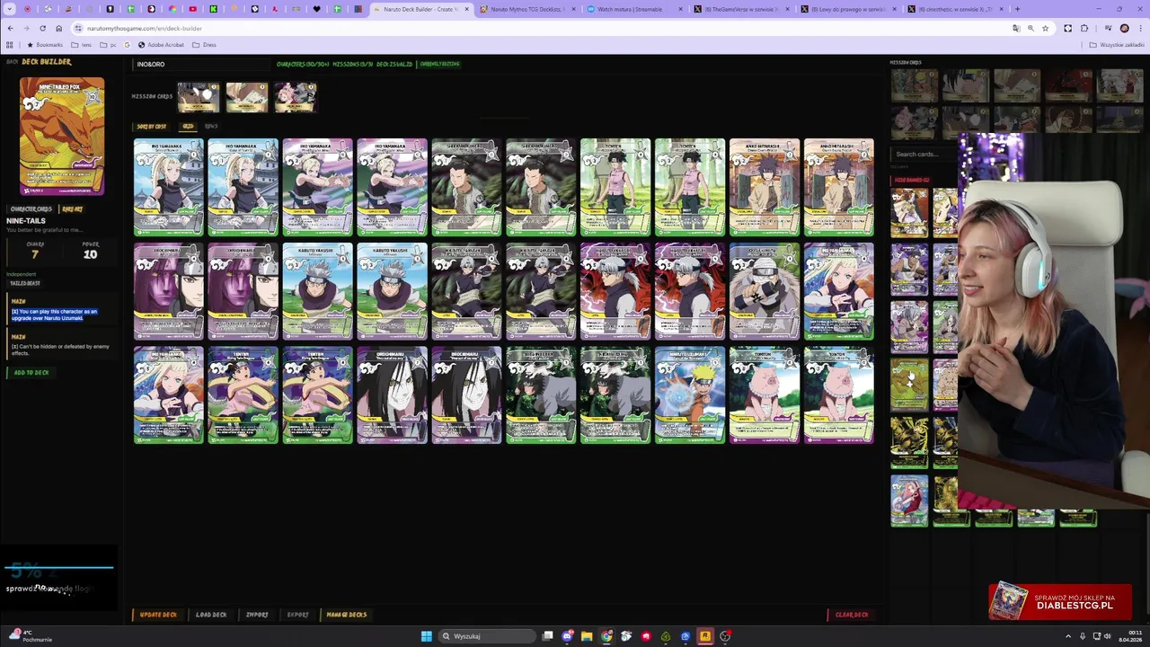Select the pink-haired mission card thumbnail
Viewport: 1150px width, 647px height.
click(x=295, y=97)
